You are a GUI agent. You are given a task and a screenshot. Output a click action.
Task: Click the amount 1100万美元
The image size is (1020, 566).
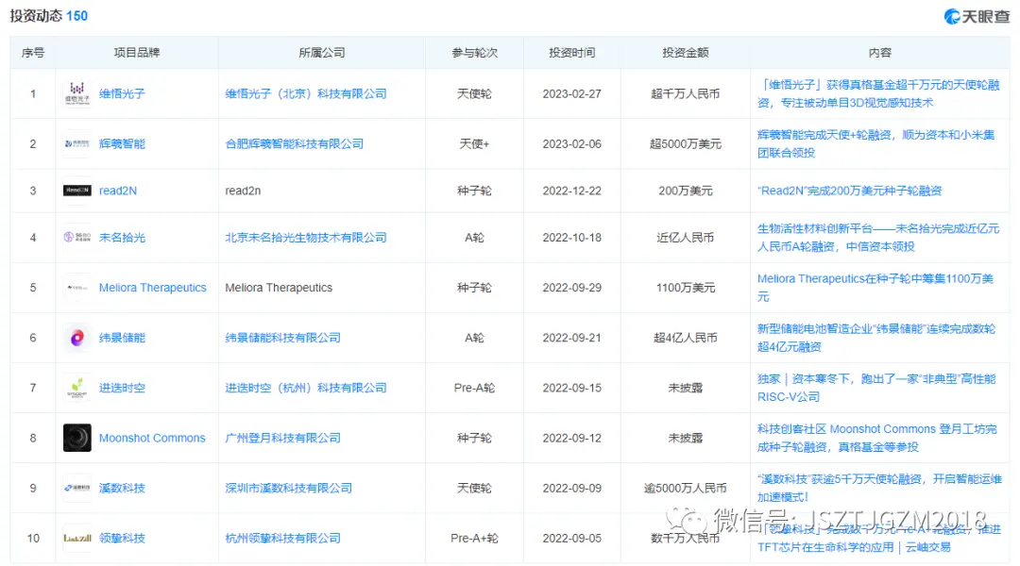[685, 287]
